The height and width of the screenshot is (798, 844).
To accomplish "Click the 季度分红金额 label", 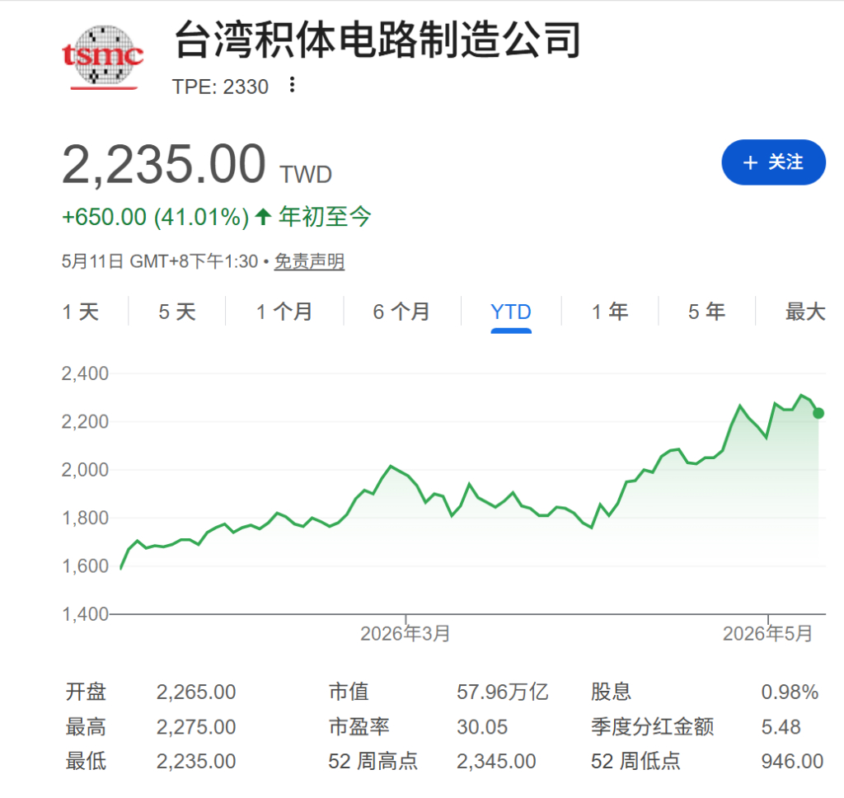I will pyautogui.click(x=653, y=727).
